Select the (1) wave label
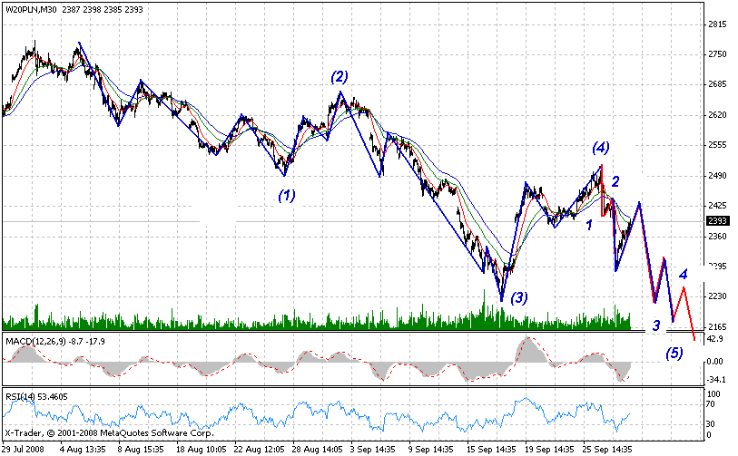This screenshot has height=456, width=738. pyautogui.click(x=286, y=194)
